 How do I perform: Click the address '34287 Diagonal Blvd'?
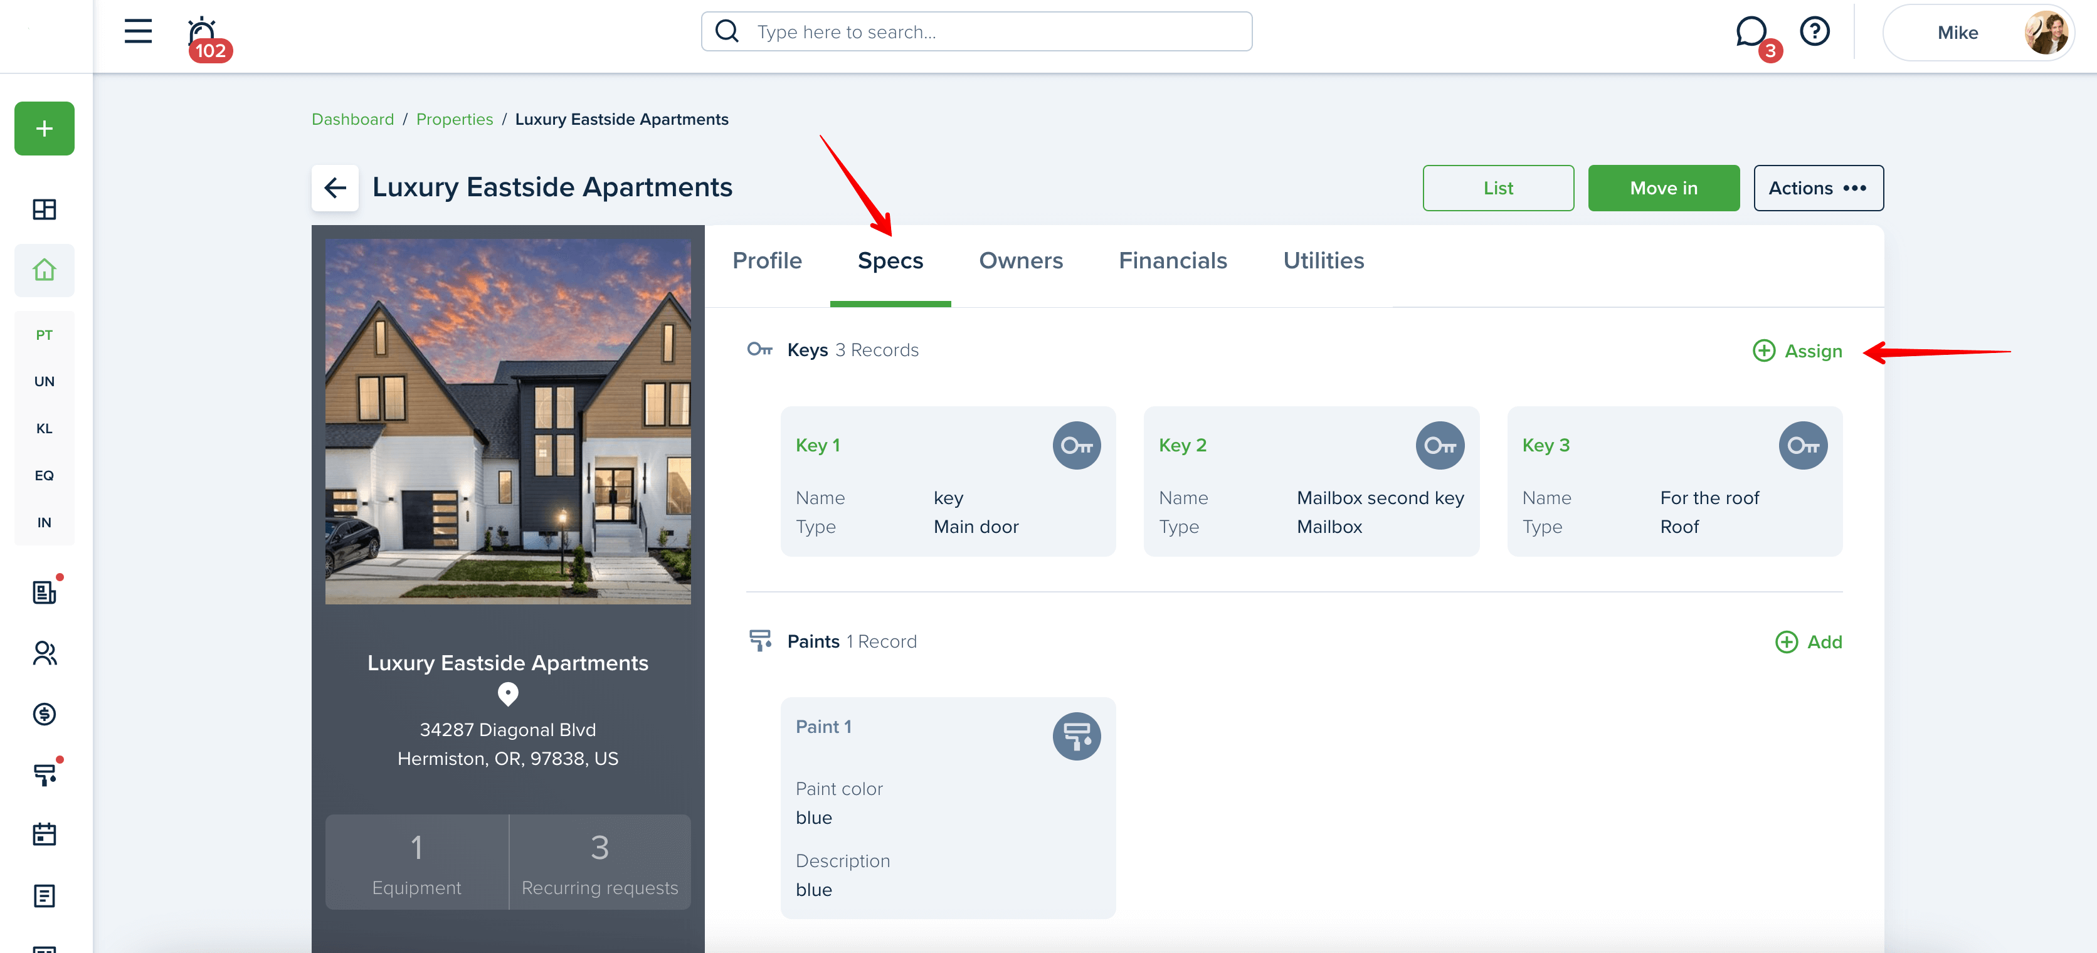(x=508, y=730)
